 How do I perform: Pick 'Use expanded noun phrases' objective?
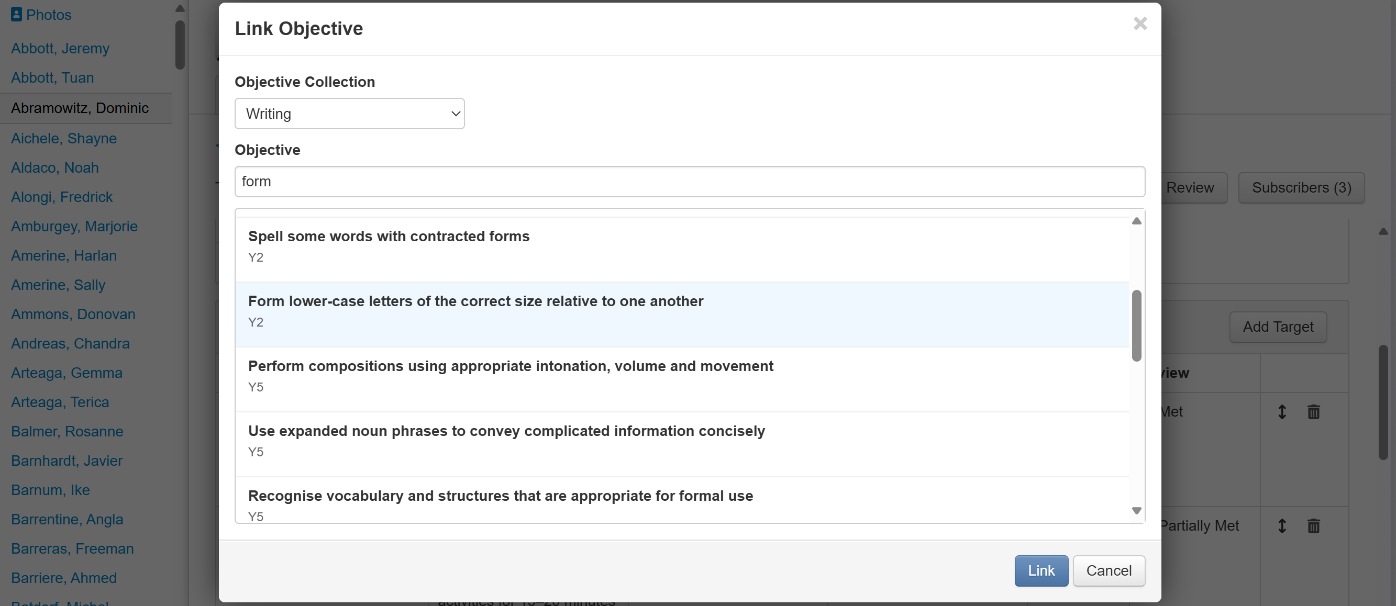(x=506, y=432)
